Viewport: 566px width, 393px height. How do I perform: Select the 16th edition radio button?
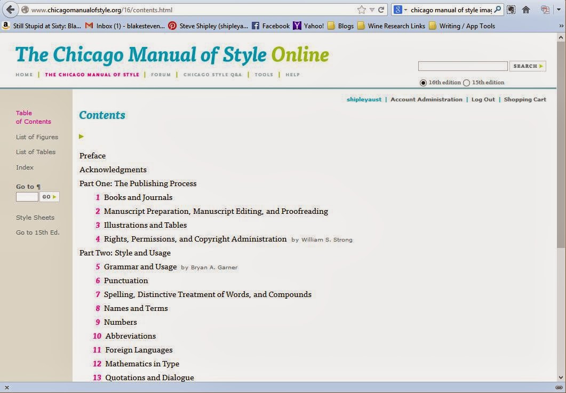[423, 83]
